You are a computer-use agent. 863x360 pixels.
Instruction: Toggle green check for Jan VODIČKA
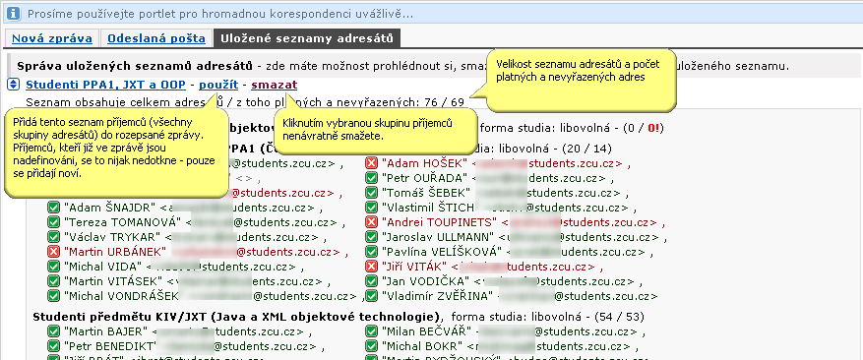[x=372, y=281]
